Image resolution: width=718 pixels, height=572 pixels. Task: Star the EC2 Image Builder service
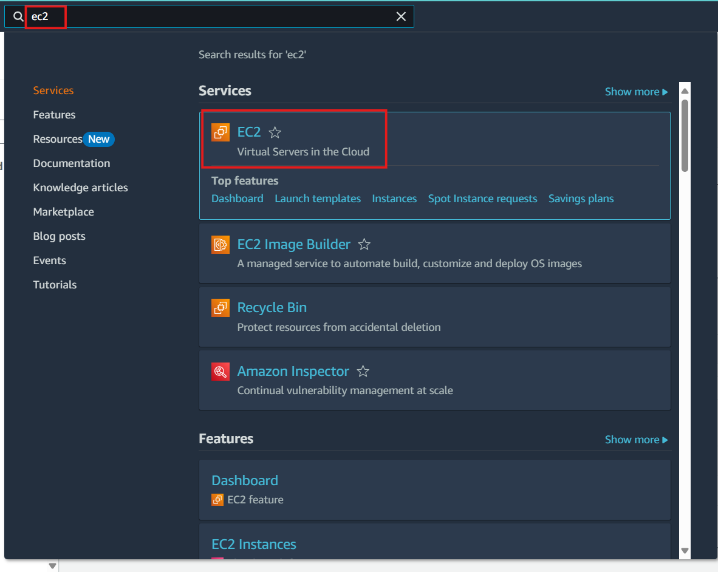pos(364,244)
